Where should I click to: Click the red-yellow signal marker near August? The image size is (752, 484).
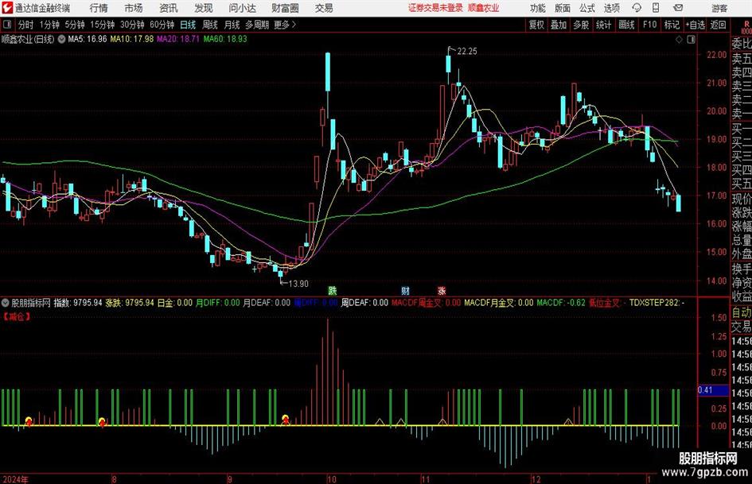point(102,422)
